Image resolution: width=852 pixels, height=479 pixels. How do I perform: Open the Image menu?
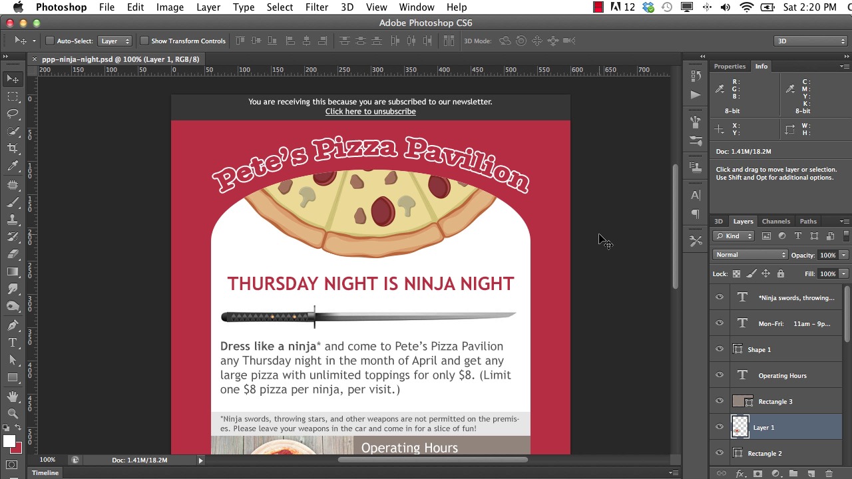click(x=170, y=7)
